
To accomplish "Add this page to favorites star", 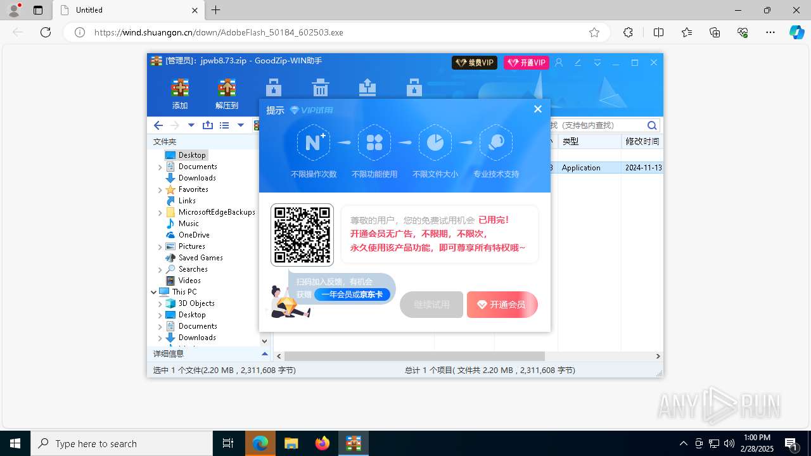I will pyautogui.click(x=594, y=32).
